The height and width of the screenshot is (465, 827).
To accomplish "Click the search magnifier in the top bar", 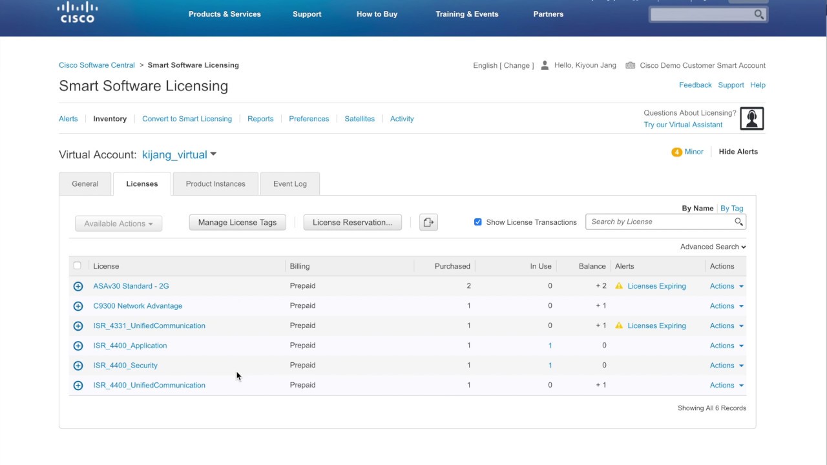I will pyautogui.click(x=759, y=14).
